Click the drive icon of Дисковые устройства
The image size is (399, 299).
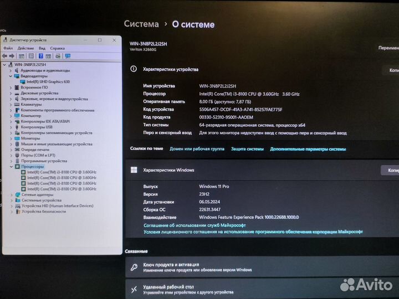(17, 94)
